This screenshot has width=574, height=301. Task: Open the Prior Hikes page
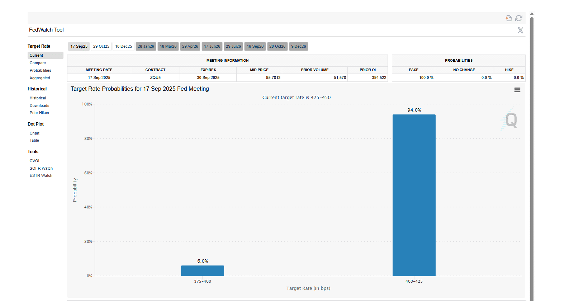(x=39, y=113)
